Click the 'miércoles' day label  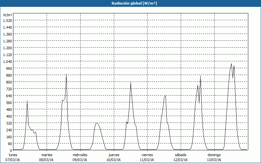click(x=80, y=155)
